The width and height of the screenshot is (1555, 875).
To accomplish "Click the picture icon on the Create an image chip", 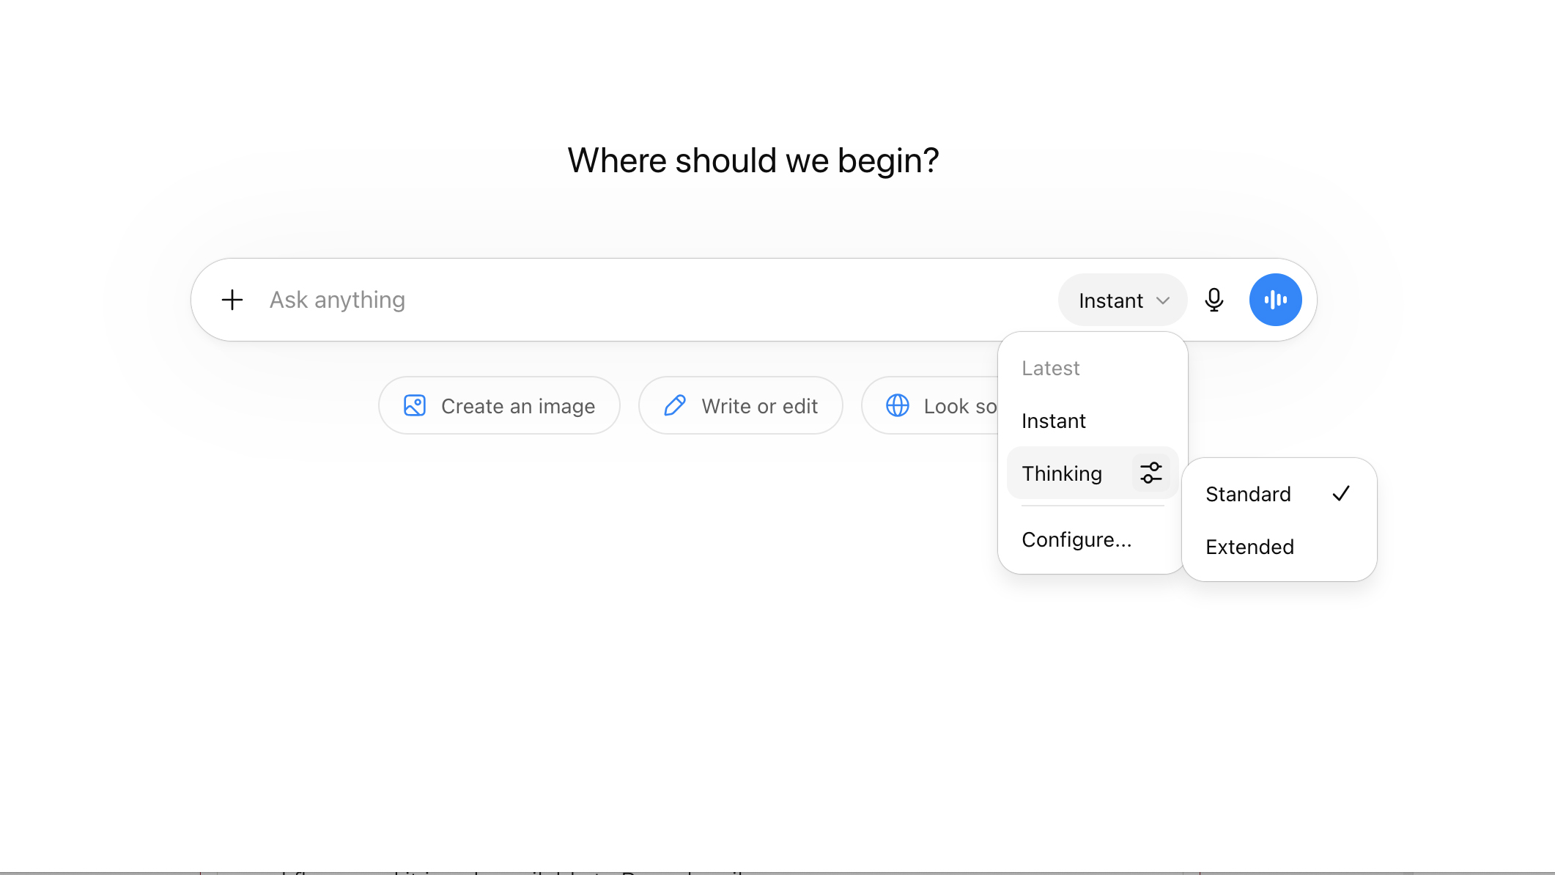I will pyautogui.click(x=414, y=405).
